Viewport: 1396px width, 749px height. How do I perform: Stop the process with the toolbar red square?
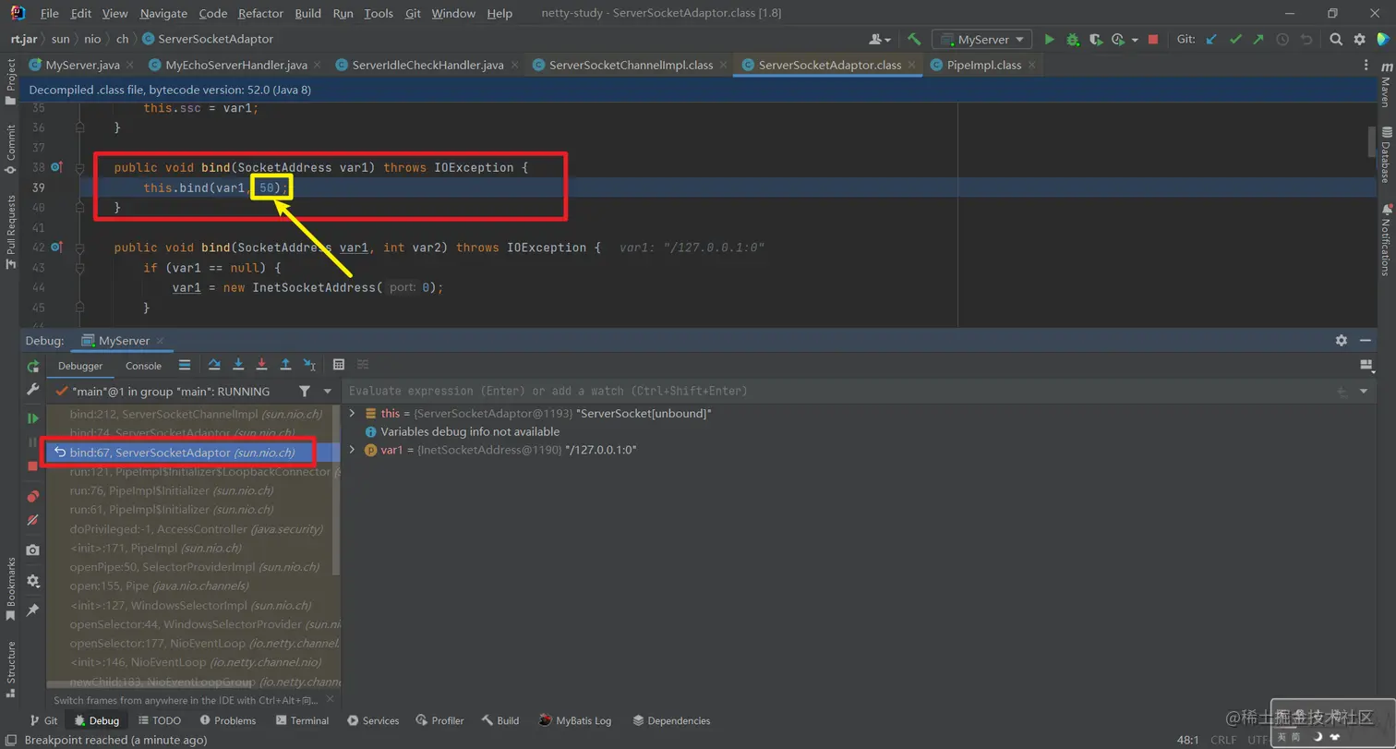(x=1153, y=40)
